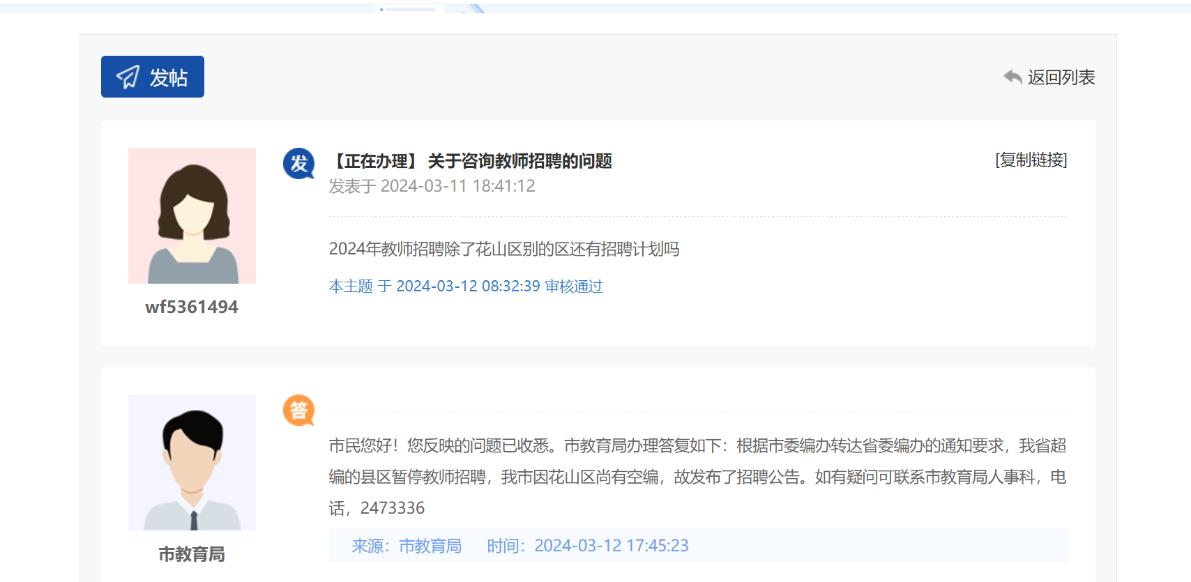The width and height of the screenshot is (1191, 582).
Task: Click 来源：市教育局 source label
Action: (407, 546)
